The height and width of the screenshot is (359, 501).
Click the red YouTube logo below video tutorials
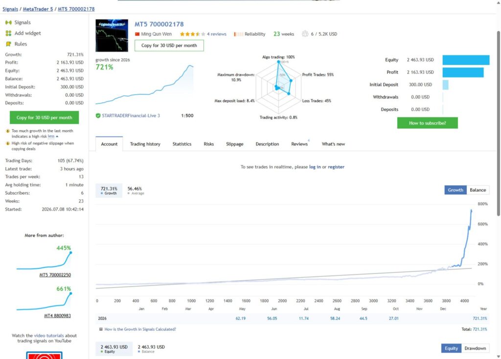pyautogui.click(x=44, y=355)
